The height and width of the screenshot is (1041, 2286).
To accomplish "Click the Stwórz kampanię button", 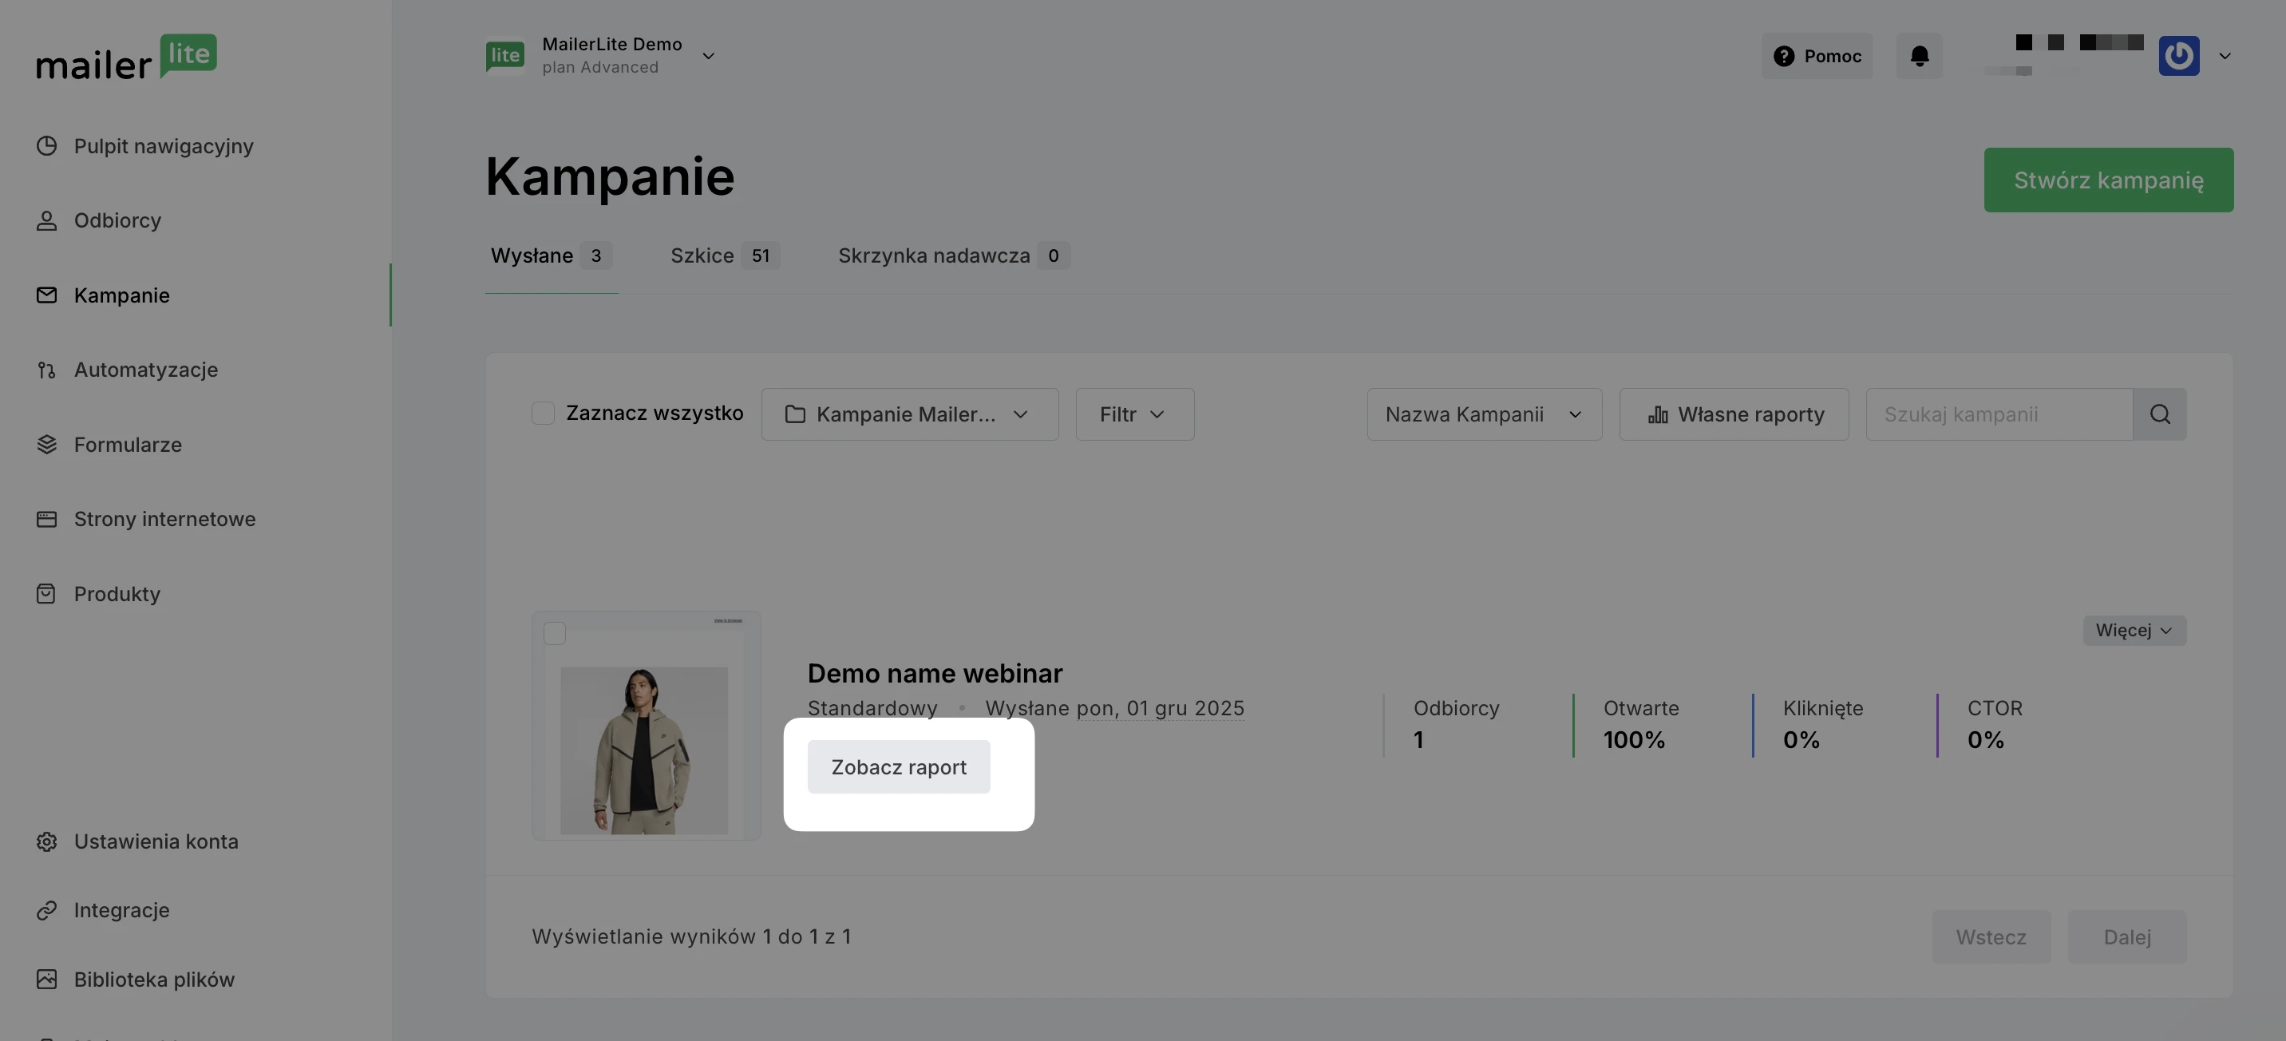I will 2108,180.
